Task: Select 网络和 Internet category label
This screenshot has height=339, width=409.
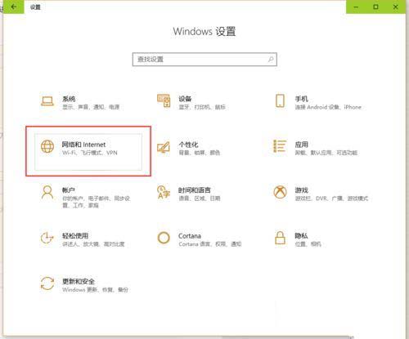Action: tap(83, 145)
